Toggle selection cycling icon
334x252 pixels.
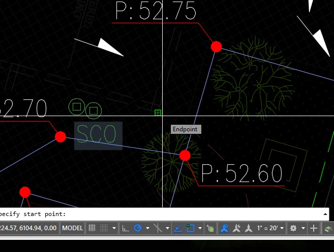coord(210,228)
